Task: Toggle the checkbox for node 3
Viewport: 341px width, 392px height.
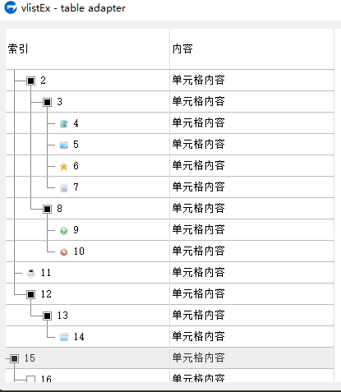Action: click(x=48, y=102)
